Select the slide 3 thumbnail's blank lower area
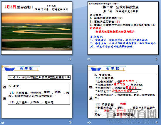The height and width of the screenshot is (125, 161). pos(37,112)
